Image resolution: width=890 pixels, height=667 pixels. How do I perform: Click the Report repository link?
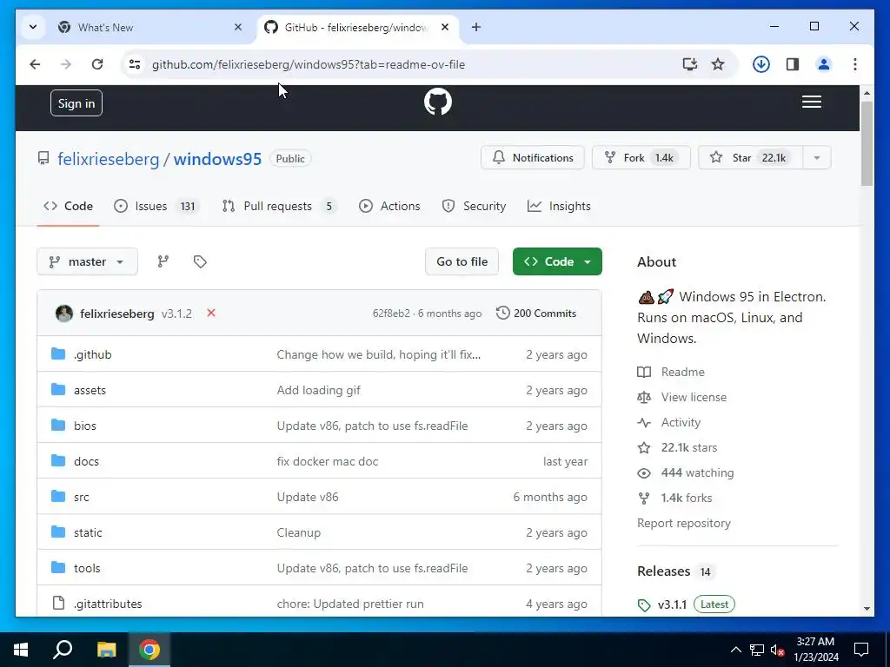pyautogui.click(x=683, y=523)
